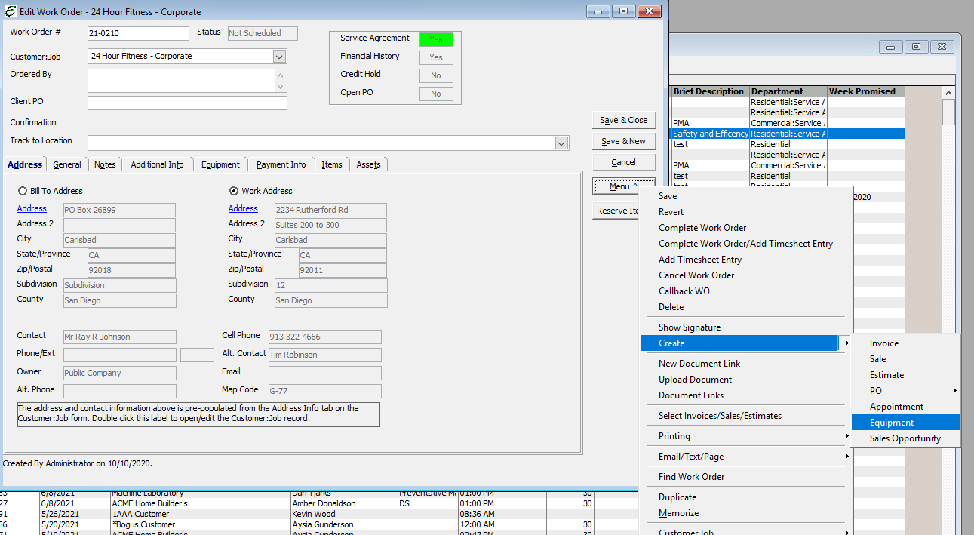This screenshot has width=974, height=535.
Task: Click the Client PO input field
Action: coord(187,103)
